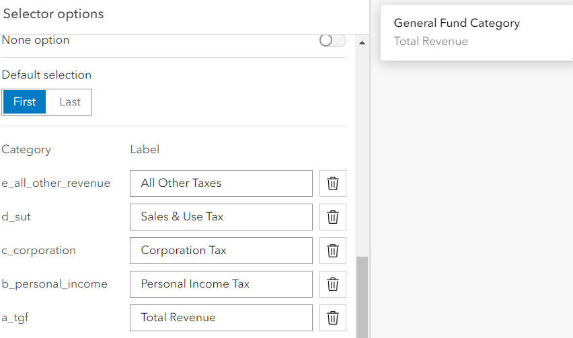573x338 pixels.
Task: Delete the Sales & Use Tax category
Action: pyautogui.click(x=332, y=217)
